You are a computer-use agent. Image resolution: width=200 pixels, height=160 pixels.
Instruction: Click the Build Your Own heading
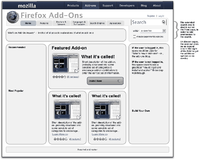(141, 111)
